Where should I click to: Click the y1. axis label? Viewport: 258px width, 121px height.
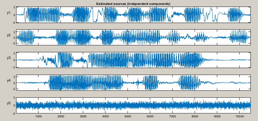[x=9, y=13]
